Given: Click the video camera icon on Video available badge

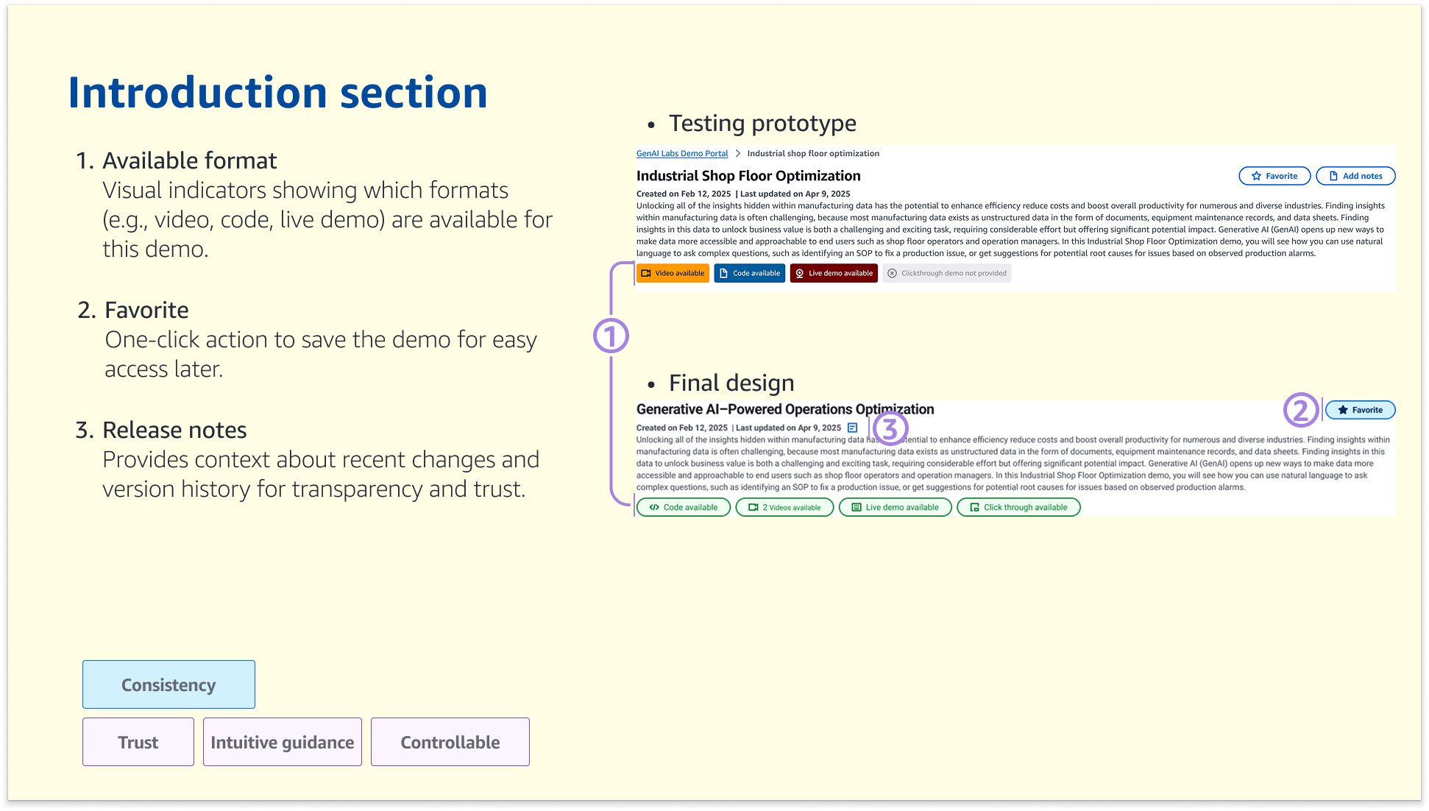Looking at the screenshot, I should coord(646,273).
